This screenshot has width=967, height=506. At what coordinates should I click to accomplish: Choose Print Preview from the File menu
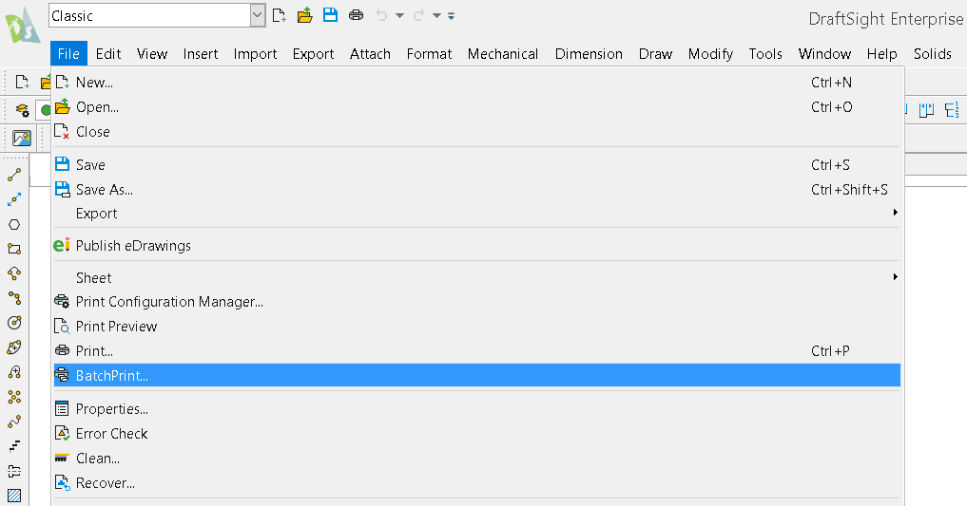click(476, 327)
